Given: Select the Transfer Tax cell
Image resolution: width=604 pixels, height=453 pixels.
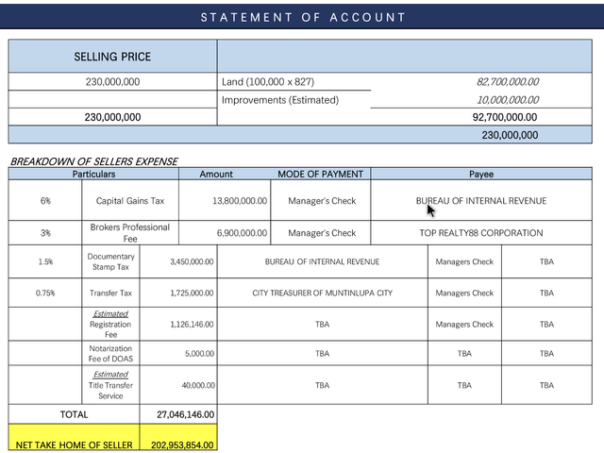Looking at the screenshot, I should [x=110, y=293].
